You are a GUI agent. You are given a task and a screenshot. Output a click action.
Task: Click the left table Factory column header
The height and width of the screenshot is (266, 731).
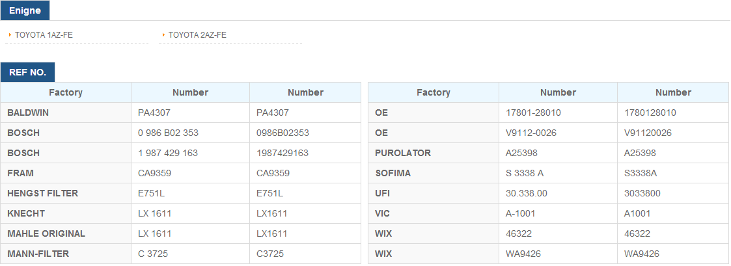tap(66, 92)
